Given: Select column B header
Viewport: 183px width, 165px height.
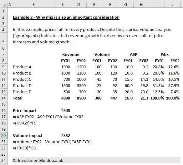Looking at the screenshot, I should [x=33, y=5].
